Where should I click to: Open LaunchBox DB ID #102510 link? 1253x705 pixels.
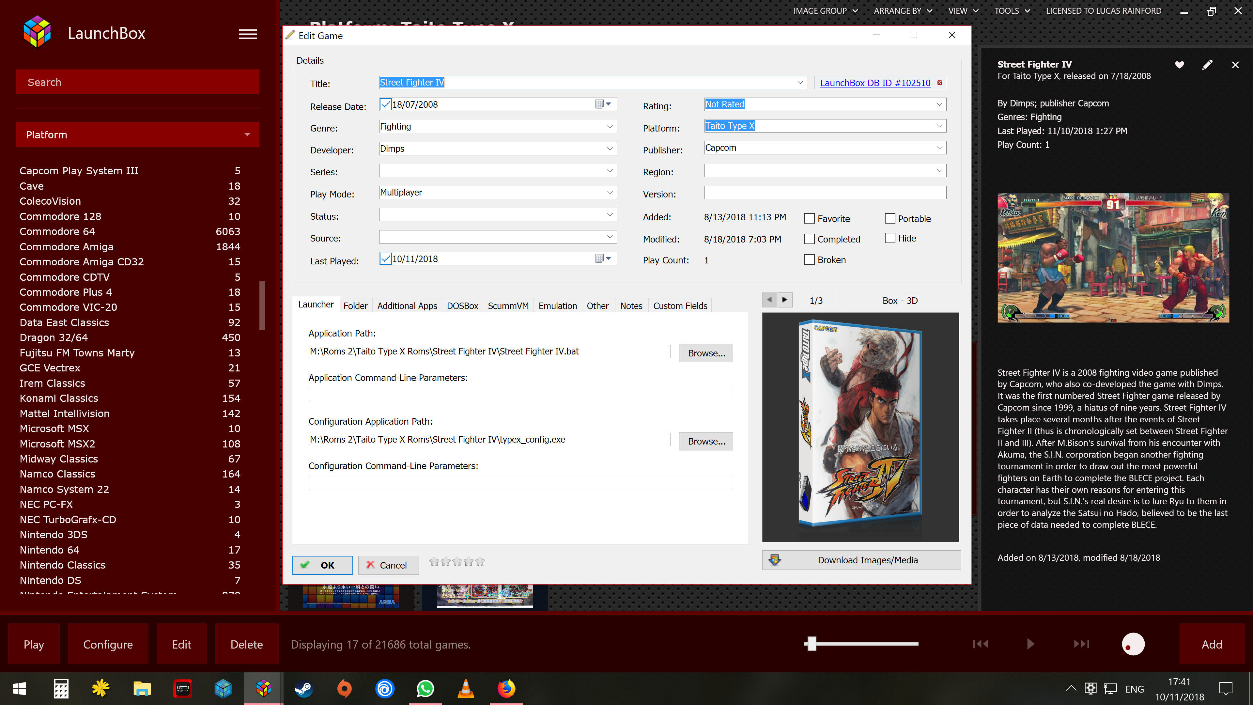pos(875,83)
